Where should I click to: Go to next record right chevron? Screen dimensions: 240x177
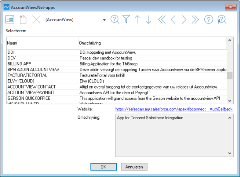point(184,20)
